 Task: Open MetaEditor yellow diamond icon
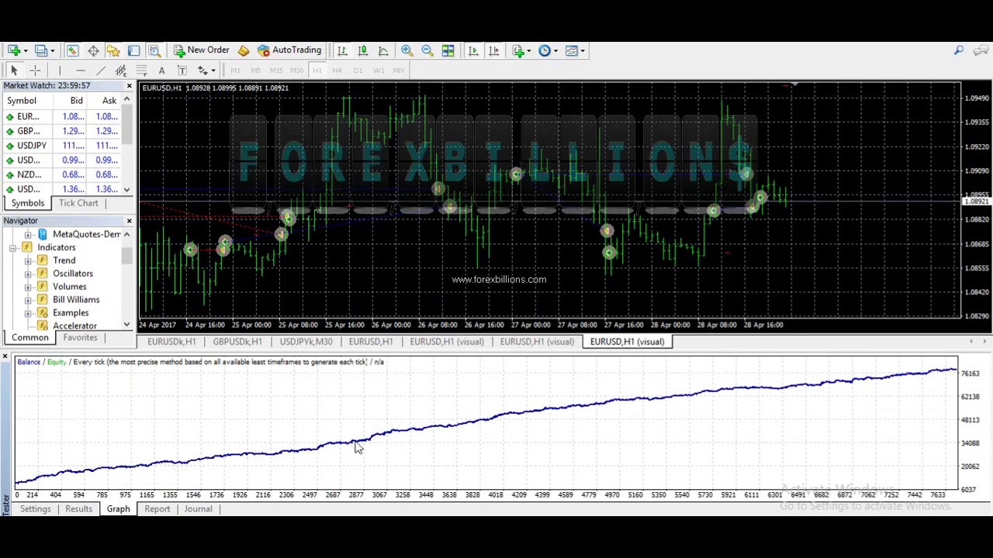pyautogui.click(x=244, y=50)
